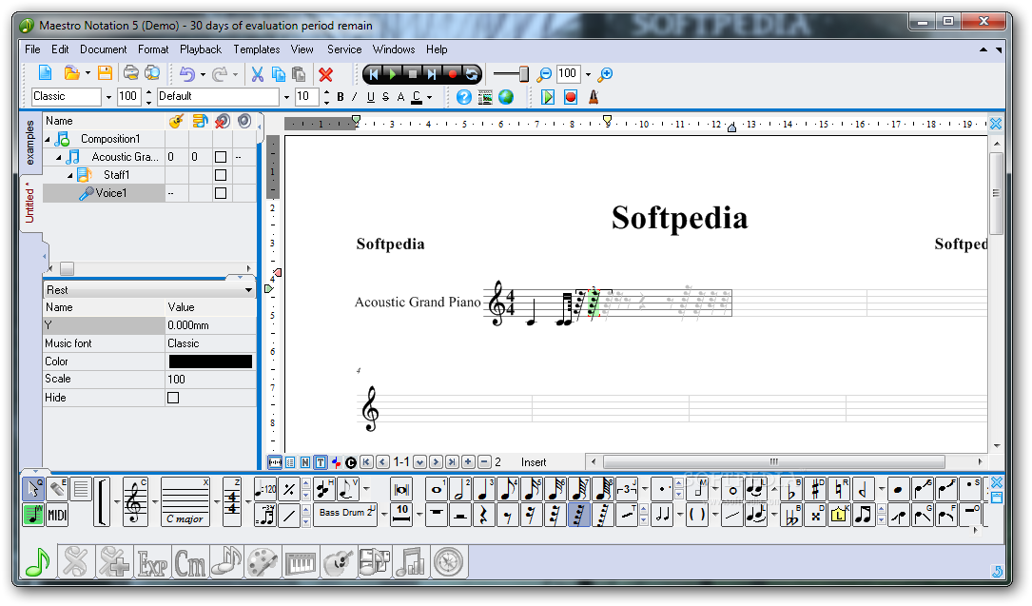This screenshot has width=1032, height=606.
Task: Set tempo with the quarter=120 icon
Action: 265,489
